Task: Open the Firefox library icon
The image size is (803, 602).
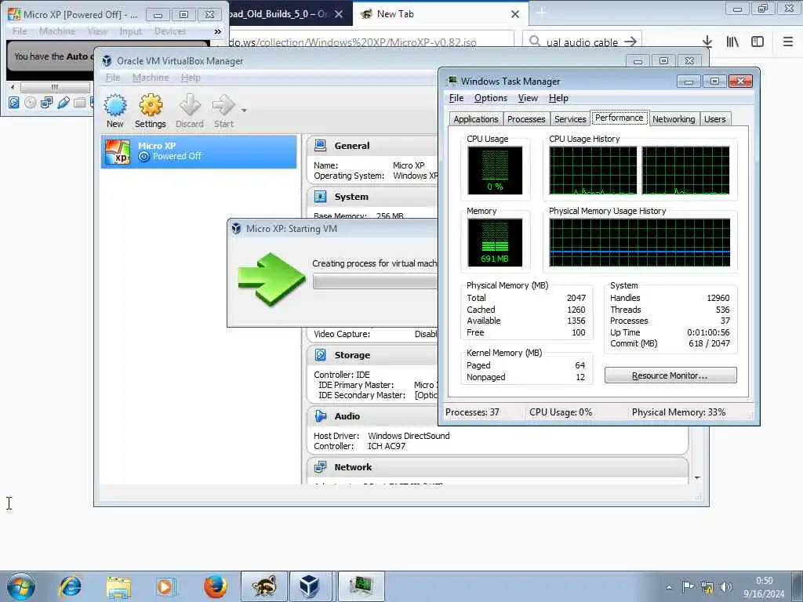Action: click(732, 42)
